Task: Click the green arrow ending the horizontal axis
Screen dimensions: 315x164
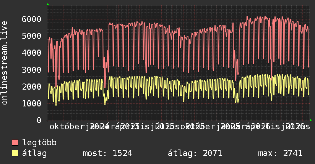Action: pos(311,120)
